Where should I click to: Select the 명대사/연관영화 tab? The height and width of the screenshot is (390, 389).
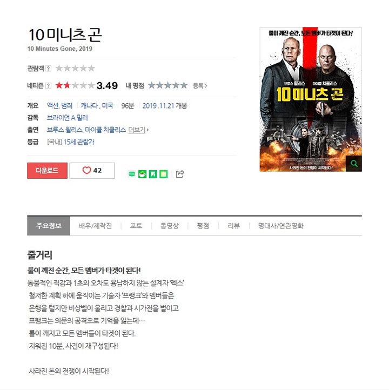(x=280, y=226)
